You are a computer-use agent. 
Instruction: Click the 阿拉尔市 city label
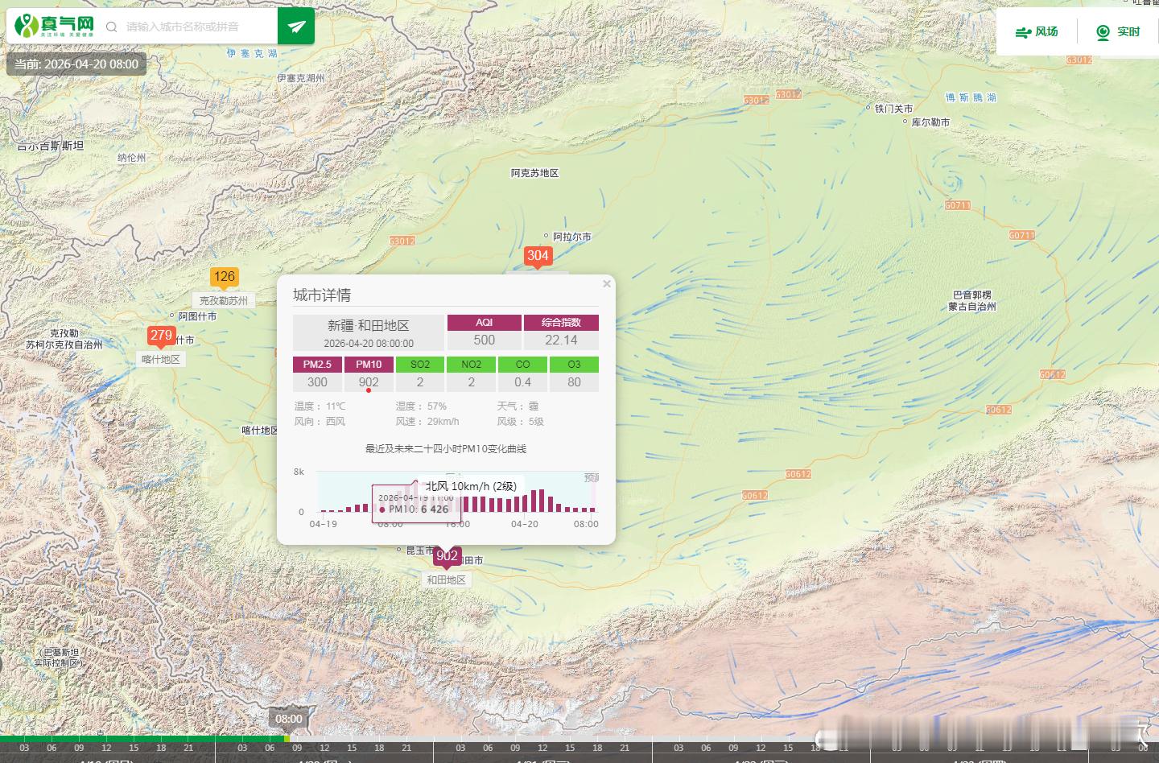pos(572,237)
